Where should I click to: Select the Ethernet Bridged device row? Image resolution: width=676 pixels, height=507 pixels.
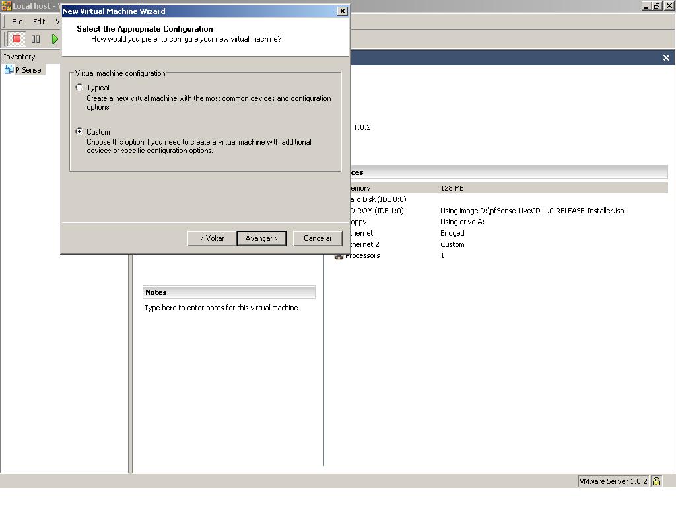coord(509,233)
